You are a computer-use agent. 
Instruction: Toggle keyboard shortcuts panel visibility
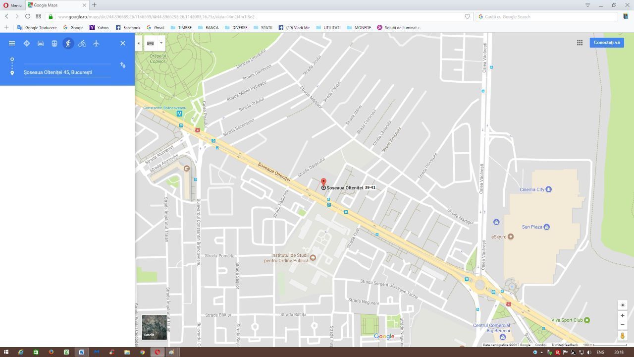150,43
